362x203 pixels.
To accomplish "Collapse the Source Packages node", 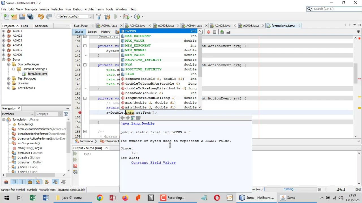I will pos(8,64).
